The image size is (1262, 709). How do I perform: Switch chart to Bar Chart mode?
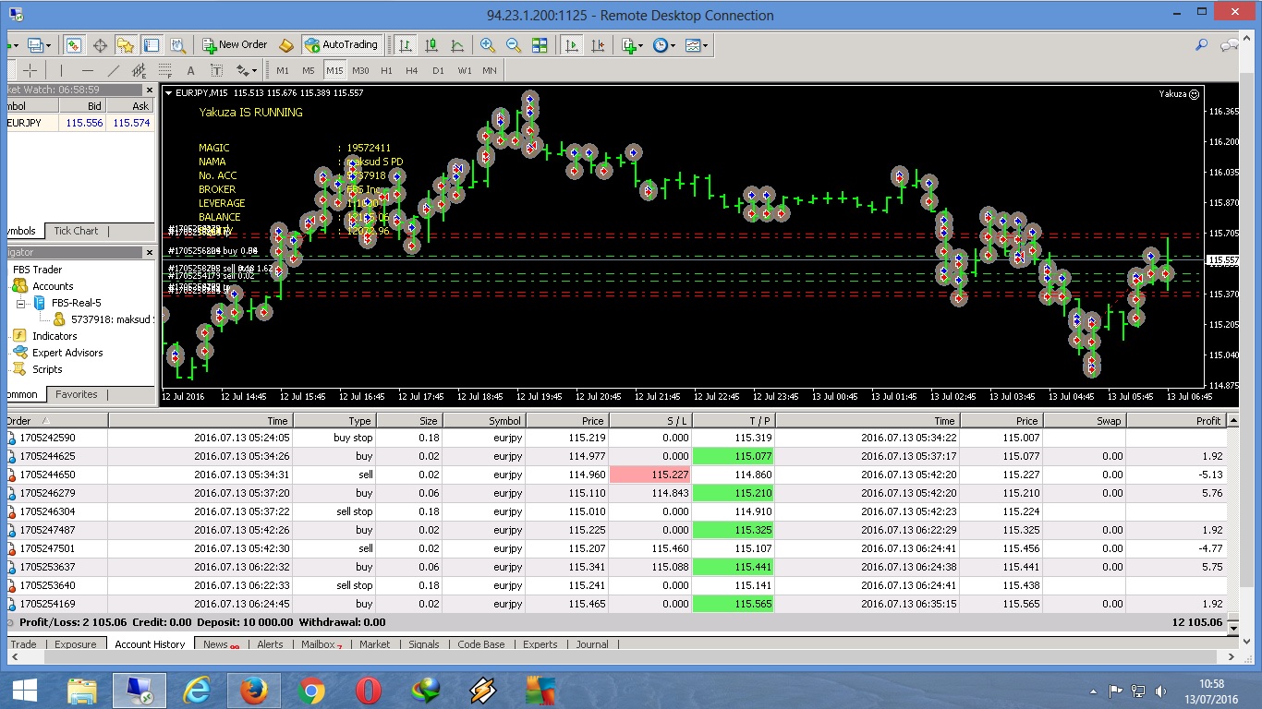point(406,44)
